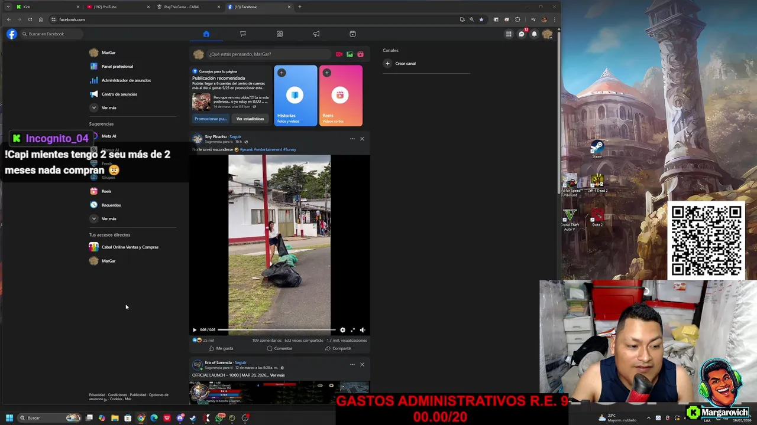757x425 pixels.
Task: Switch to PlayThisGame - CABAL browser tab
Action: 187,6
